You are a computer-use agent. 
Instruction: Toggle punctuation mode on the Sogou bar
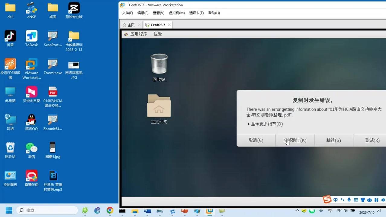[x=342, y=200]
